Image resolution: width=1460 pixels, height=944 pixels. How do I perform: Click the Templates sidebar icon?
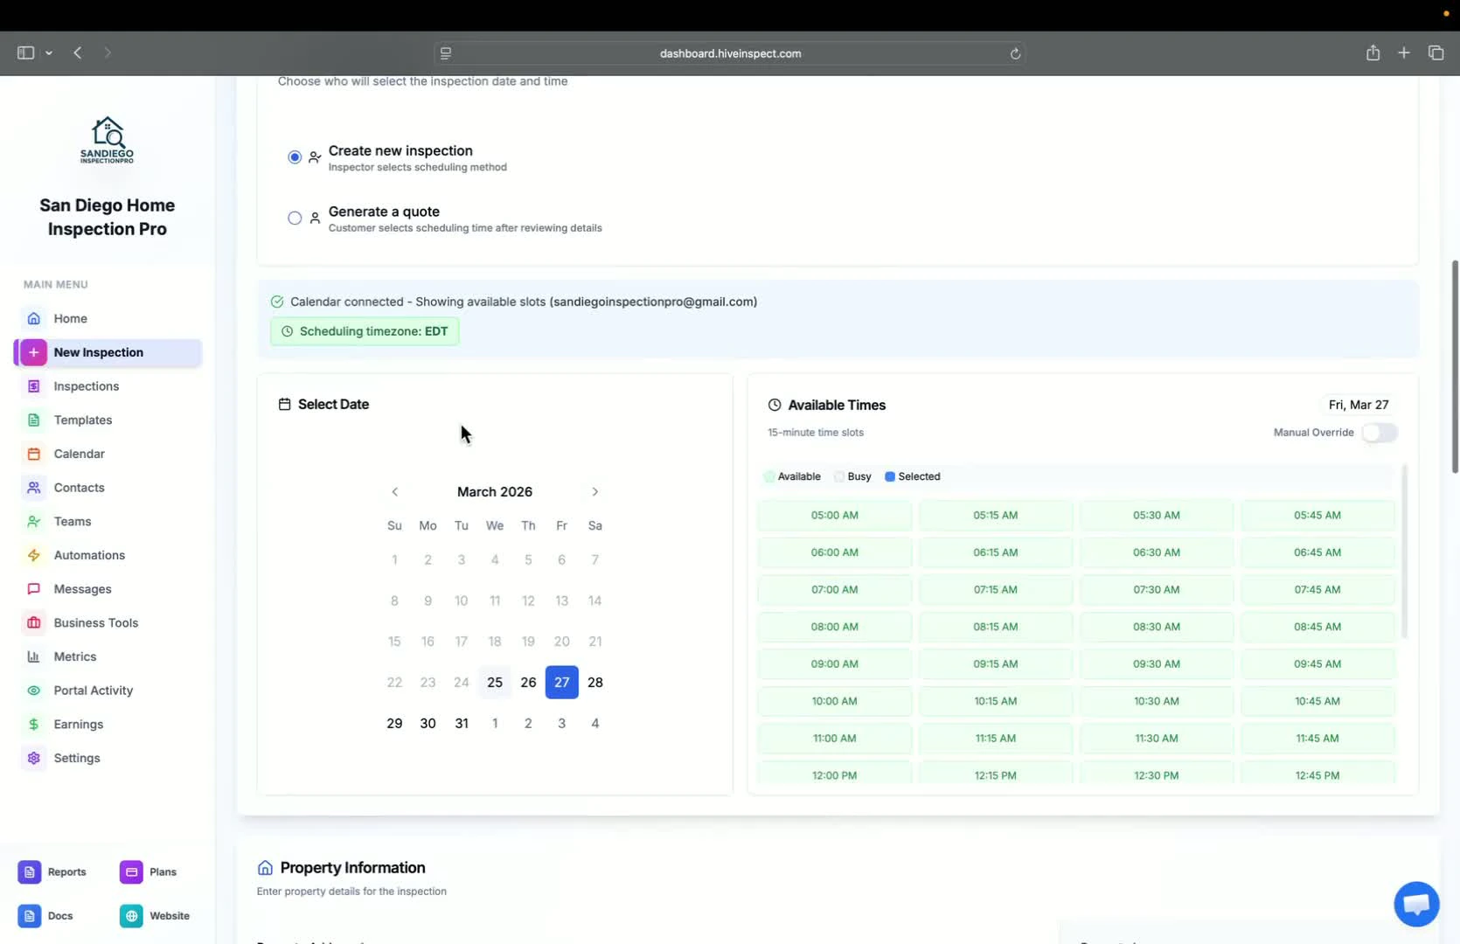pyautogui.click(x=33, y=420)
